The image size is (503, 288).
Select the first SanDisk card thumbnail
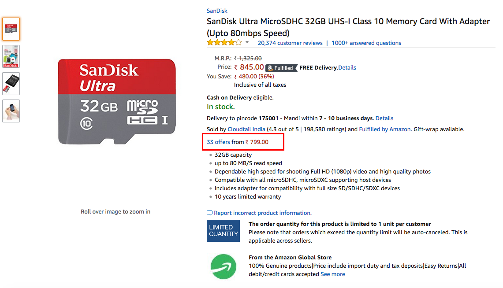click(x=11, y=29)
